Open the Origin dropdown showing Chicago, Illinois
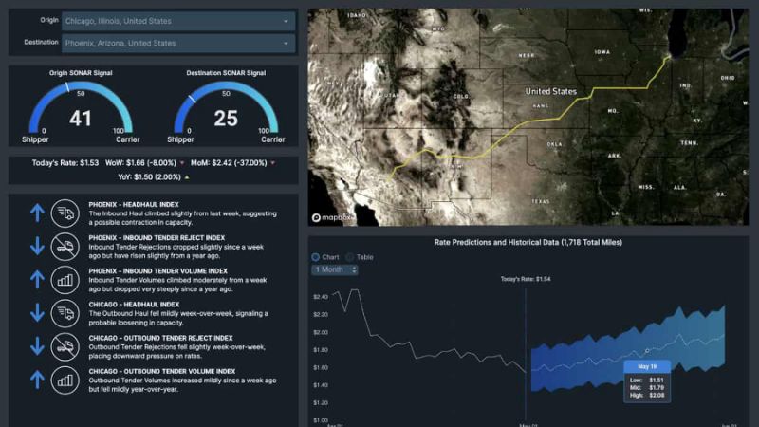Viewport: 759px width, 427px height. (x=177, y=20)
